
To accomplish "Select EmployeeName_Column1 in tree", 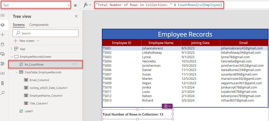I will coord(46,96).
